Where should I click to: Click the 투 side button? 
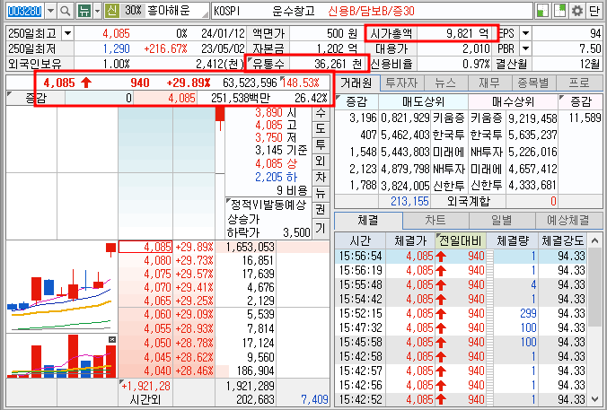pos(321,145)
